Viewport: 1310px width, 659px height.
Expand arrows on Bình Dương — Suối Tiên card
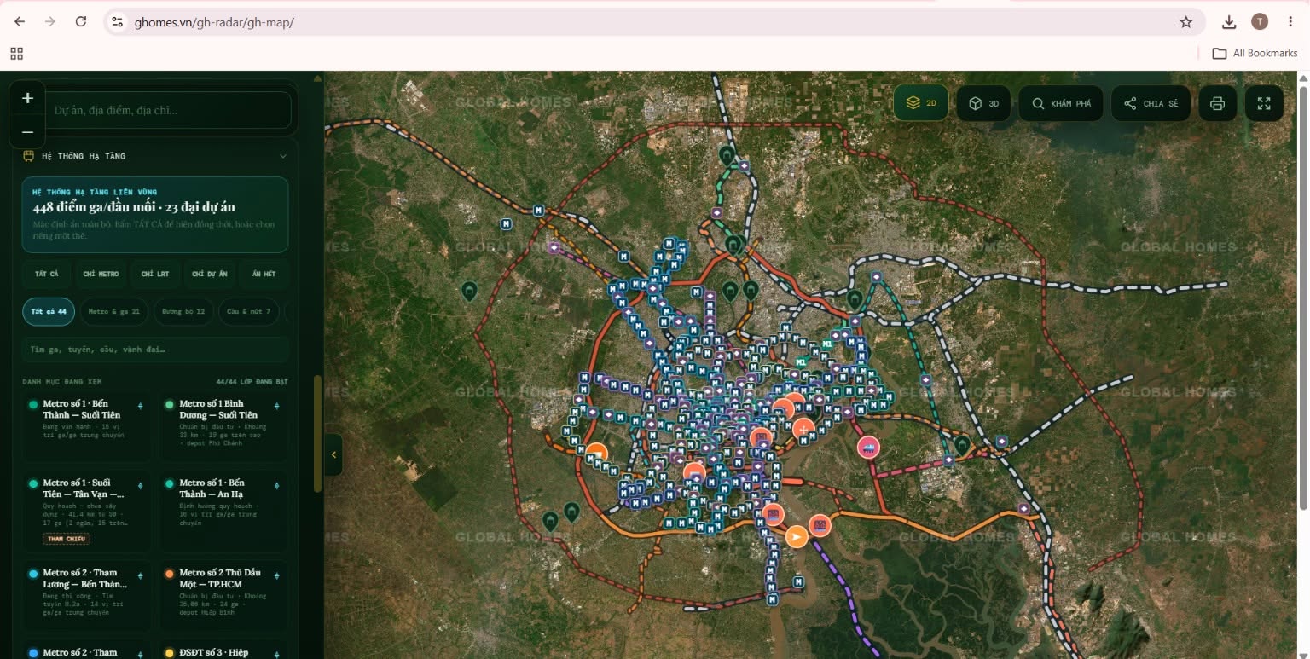click(x=276, y=407)
